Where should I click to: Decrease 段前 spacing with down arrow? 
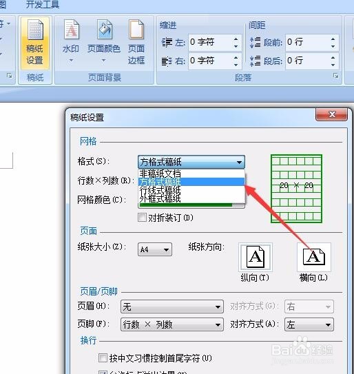coord(333,47)
